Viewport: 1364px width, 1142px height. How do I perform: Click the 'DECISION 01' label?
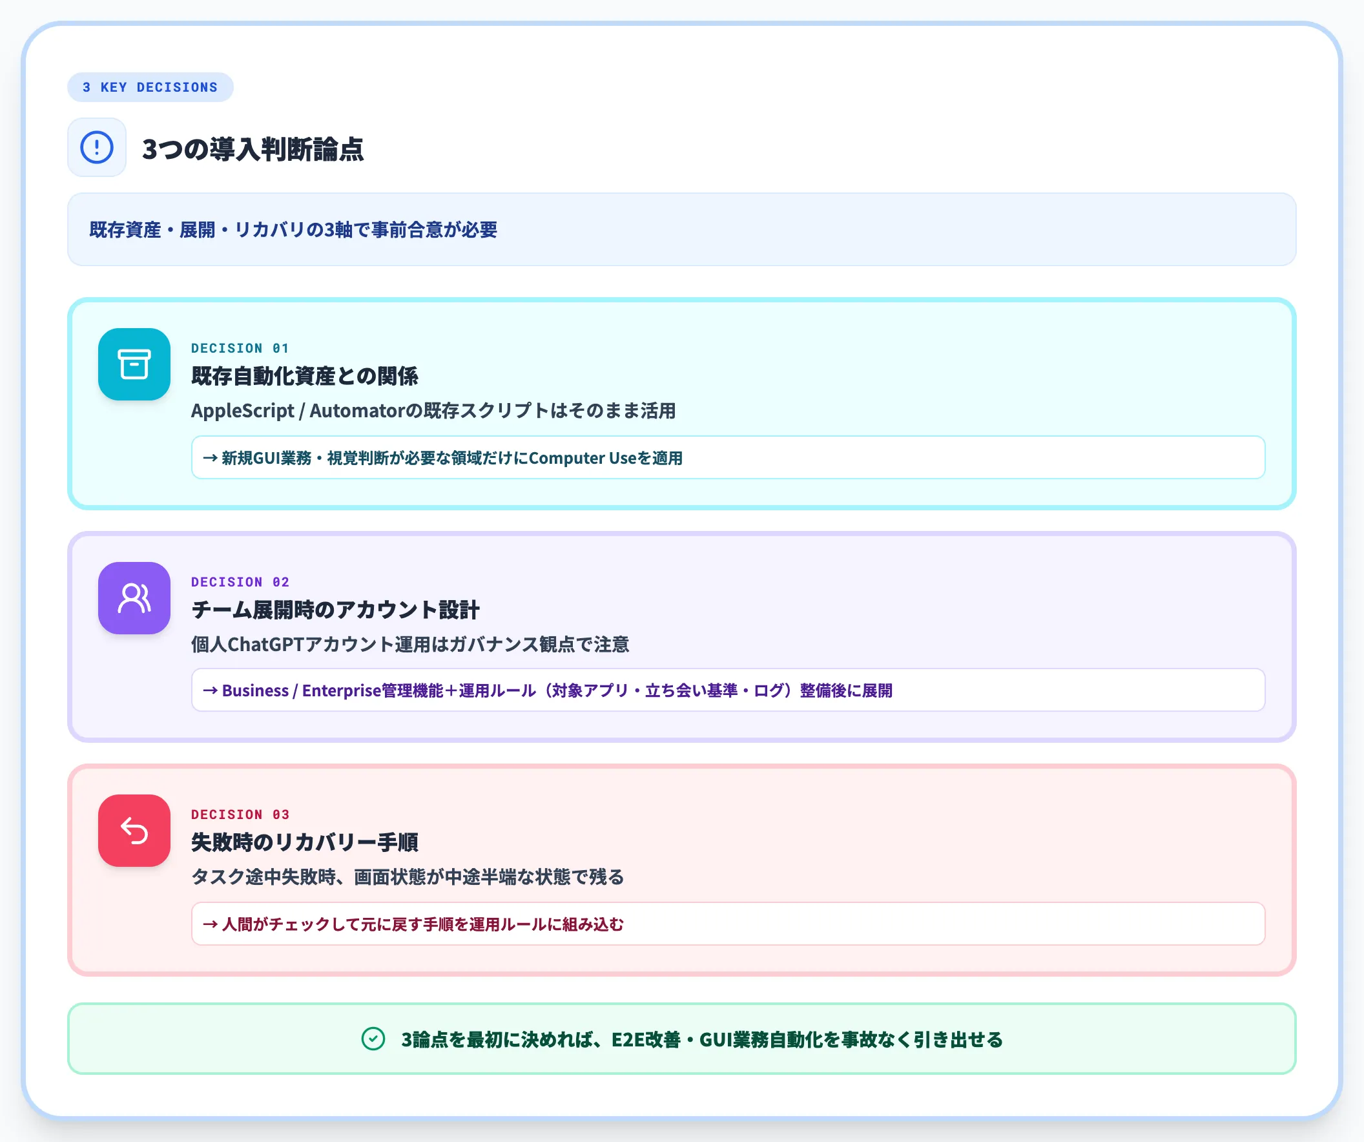pyautogui.click(x=240, y=348)
